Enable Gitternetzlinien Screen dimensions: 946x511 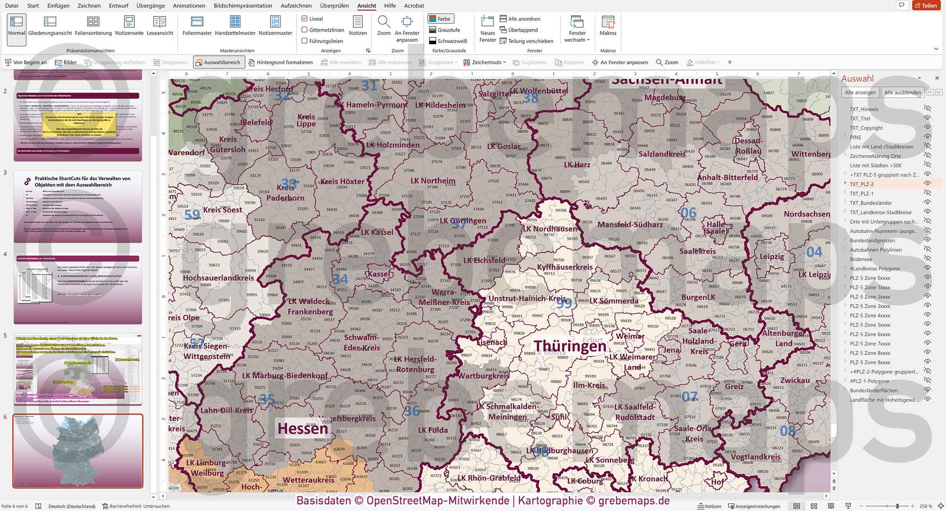(304, 29)
